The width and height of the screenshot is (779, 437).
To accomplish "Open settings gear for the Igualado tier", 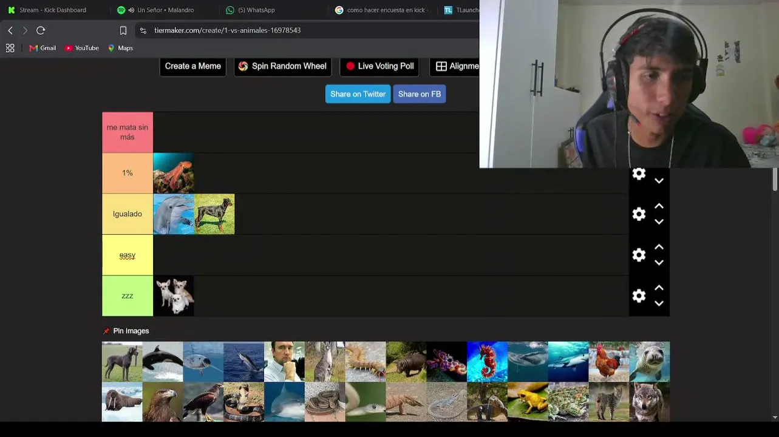I will pos(639,214).
